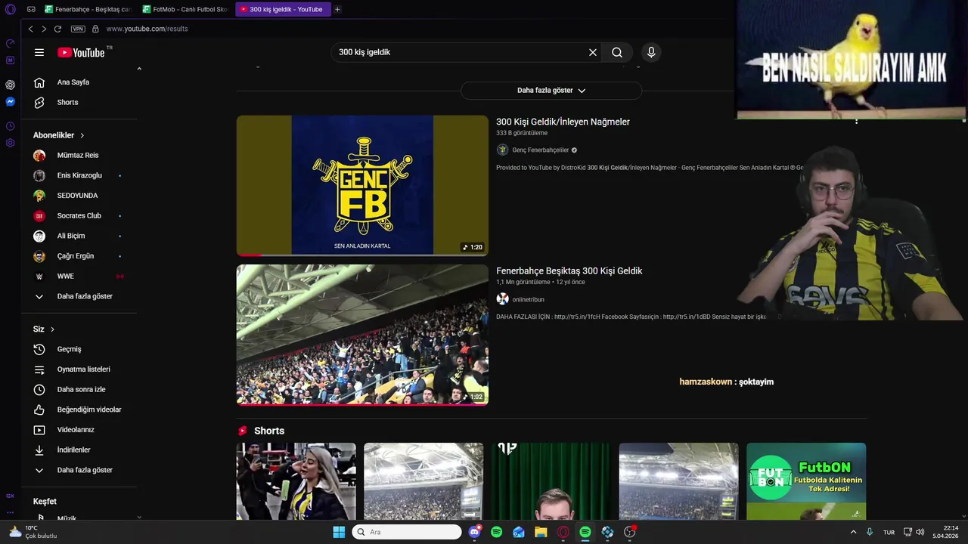
Task: Show hidden system tray icons chevron
Action: [x=854, y=532]
